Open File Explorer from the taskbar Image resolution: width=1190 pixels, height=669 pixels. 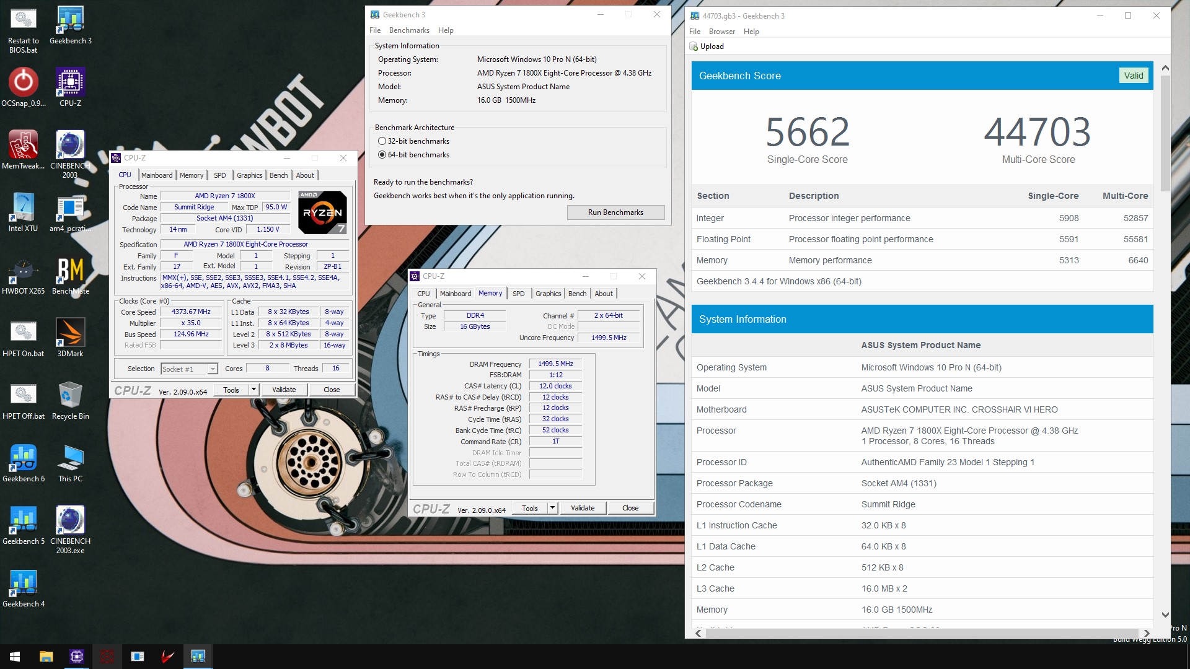click(46, 657)
